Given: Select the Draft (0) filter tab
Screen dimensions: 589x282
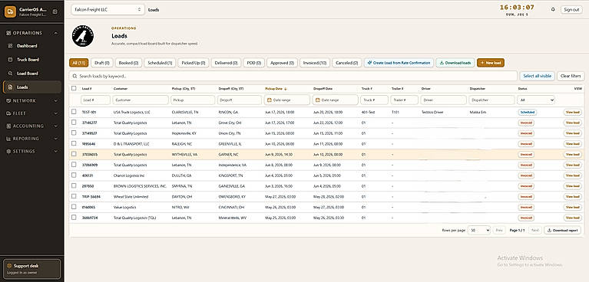Looking at the screenshot, I should click(102, 63).
